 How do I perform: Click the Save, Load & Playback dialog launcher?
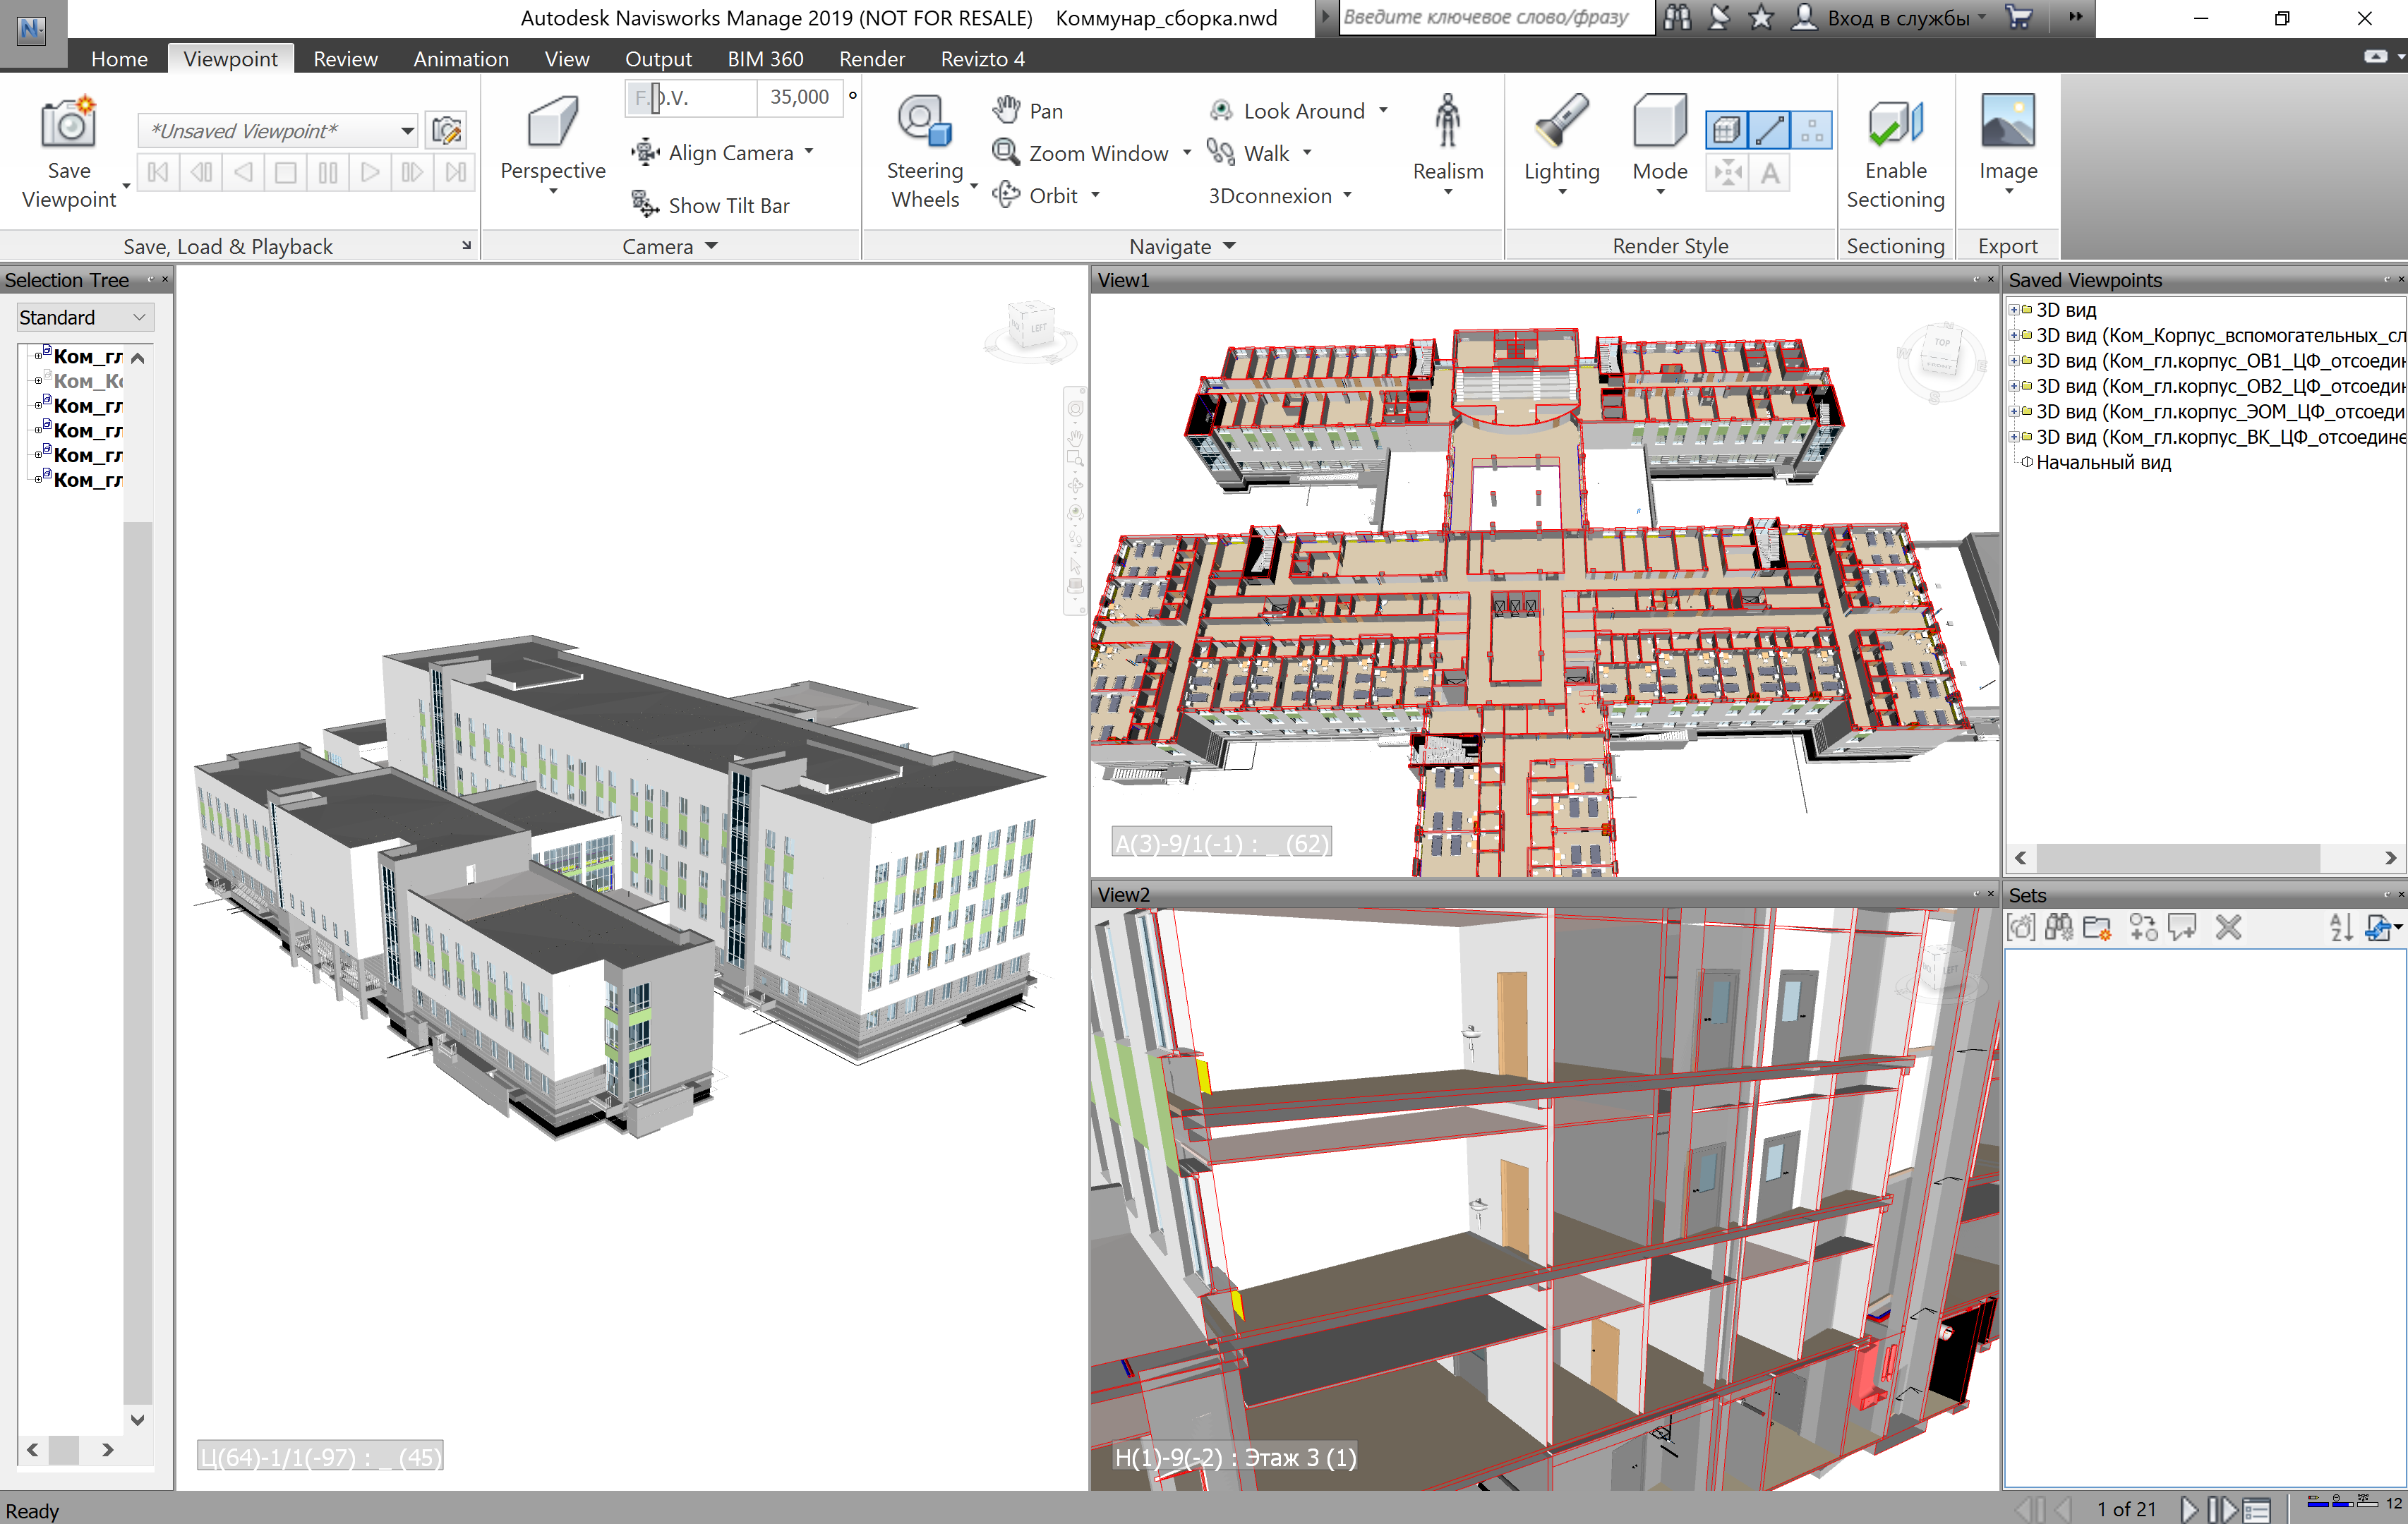pyautogui.click(x=466, y=245)
